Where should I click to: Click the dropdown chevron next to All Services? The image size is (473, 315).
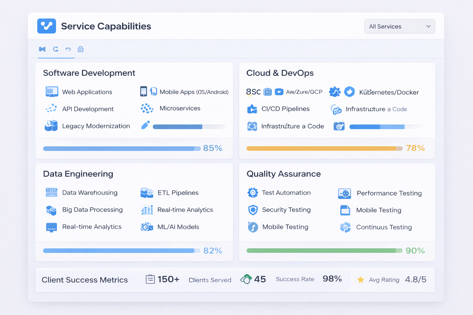[x=428, y=26]
